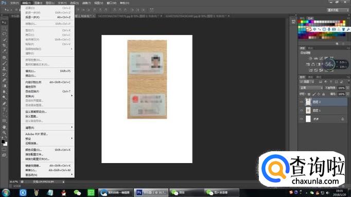Select the Crop tool
The image size is (351, 197).
[x=4, y=45]
